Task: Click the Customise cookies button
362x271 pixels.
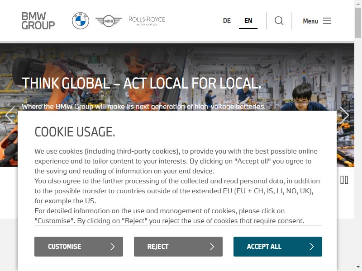Action: point(79,247)
